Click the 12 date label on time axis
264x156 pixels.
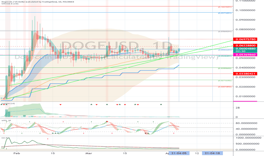[x=197, y=153]
